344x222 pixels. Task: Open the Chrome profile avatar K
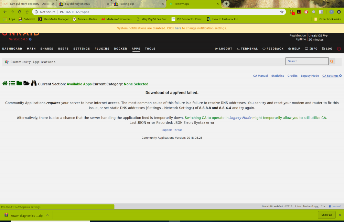tap(332, 12)
